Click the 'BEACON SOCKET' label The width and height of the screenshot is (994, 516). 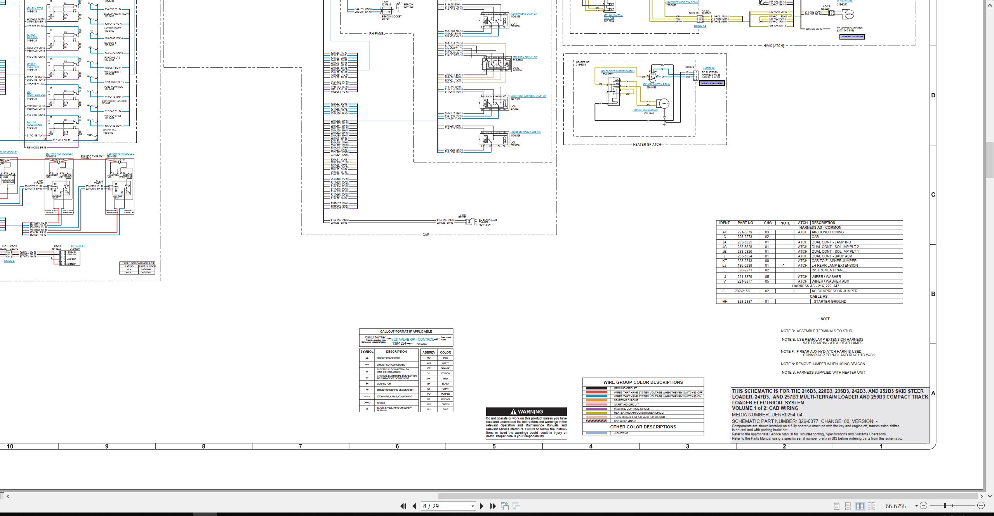click(391, 16)
